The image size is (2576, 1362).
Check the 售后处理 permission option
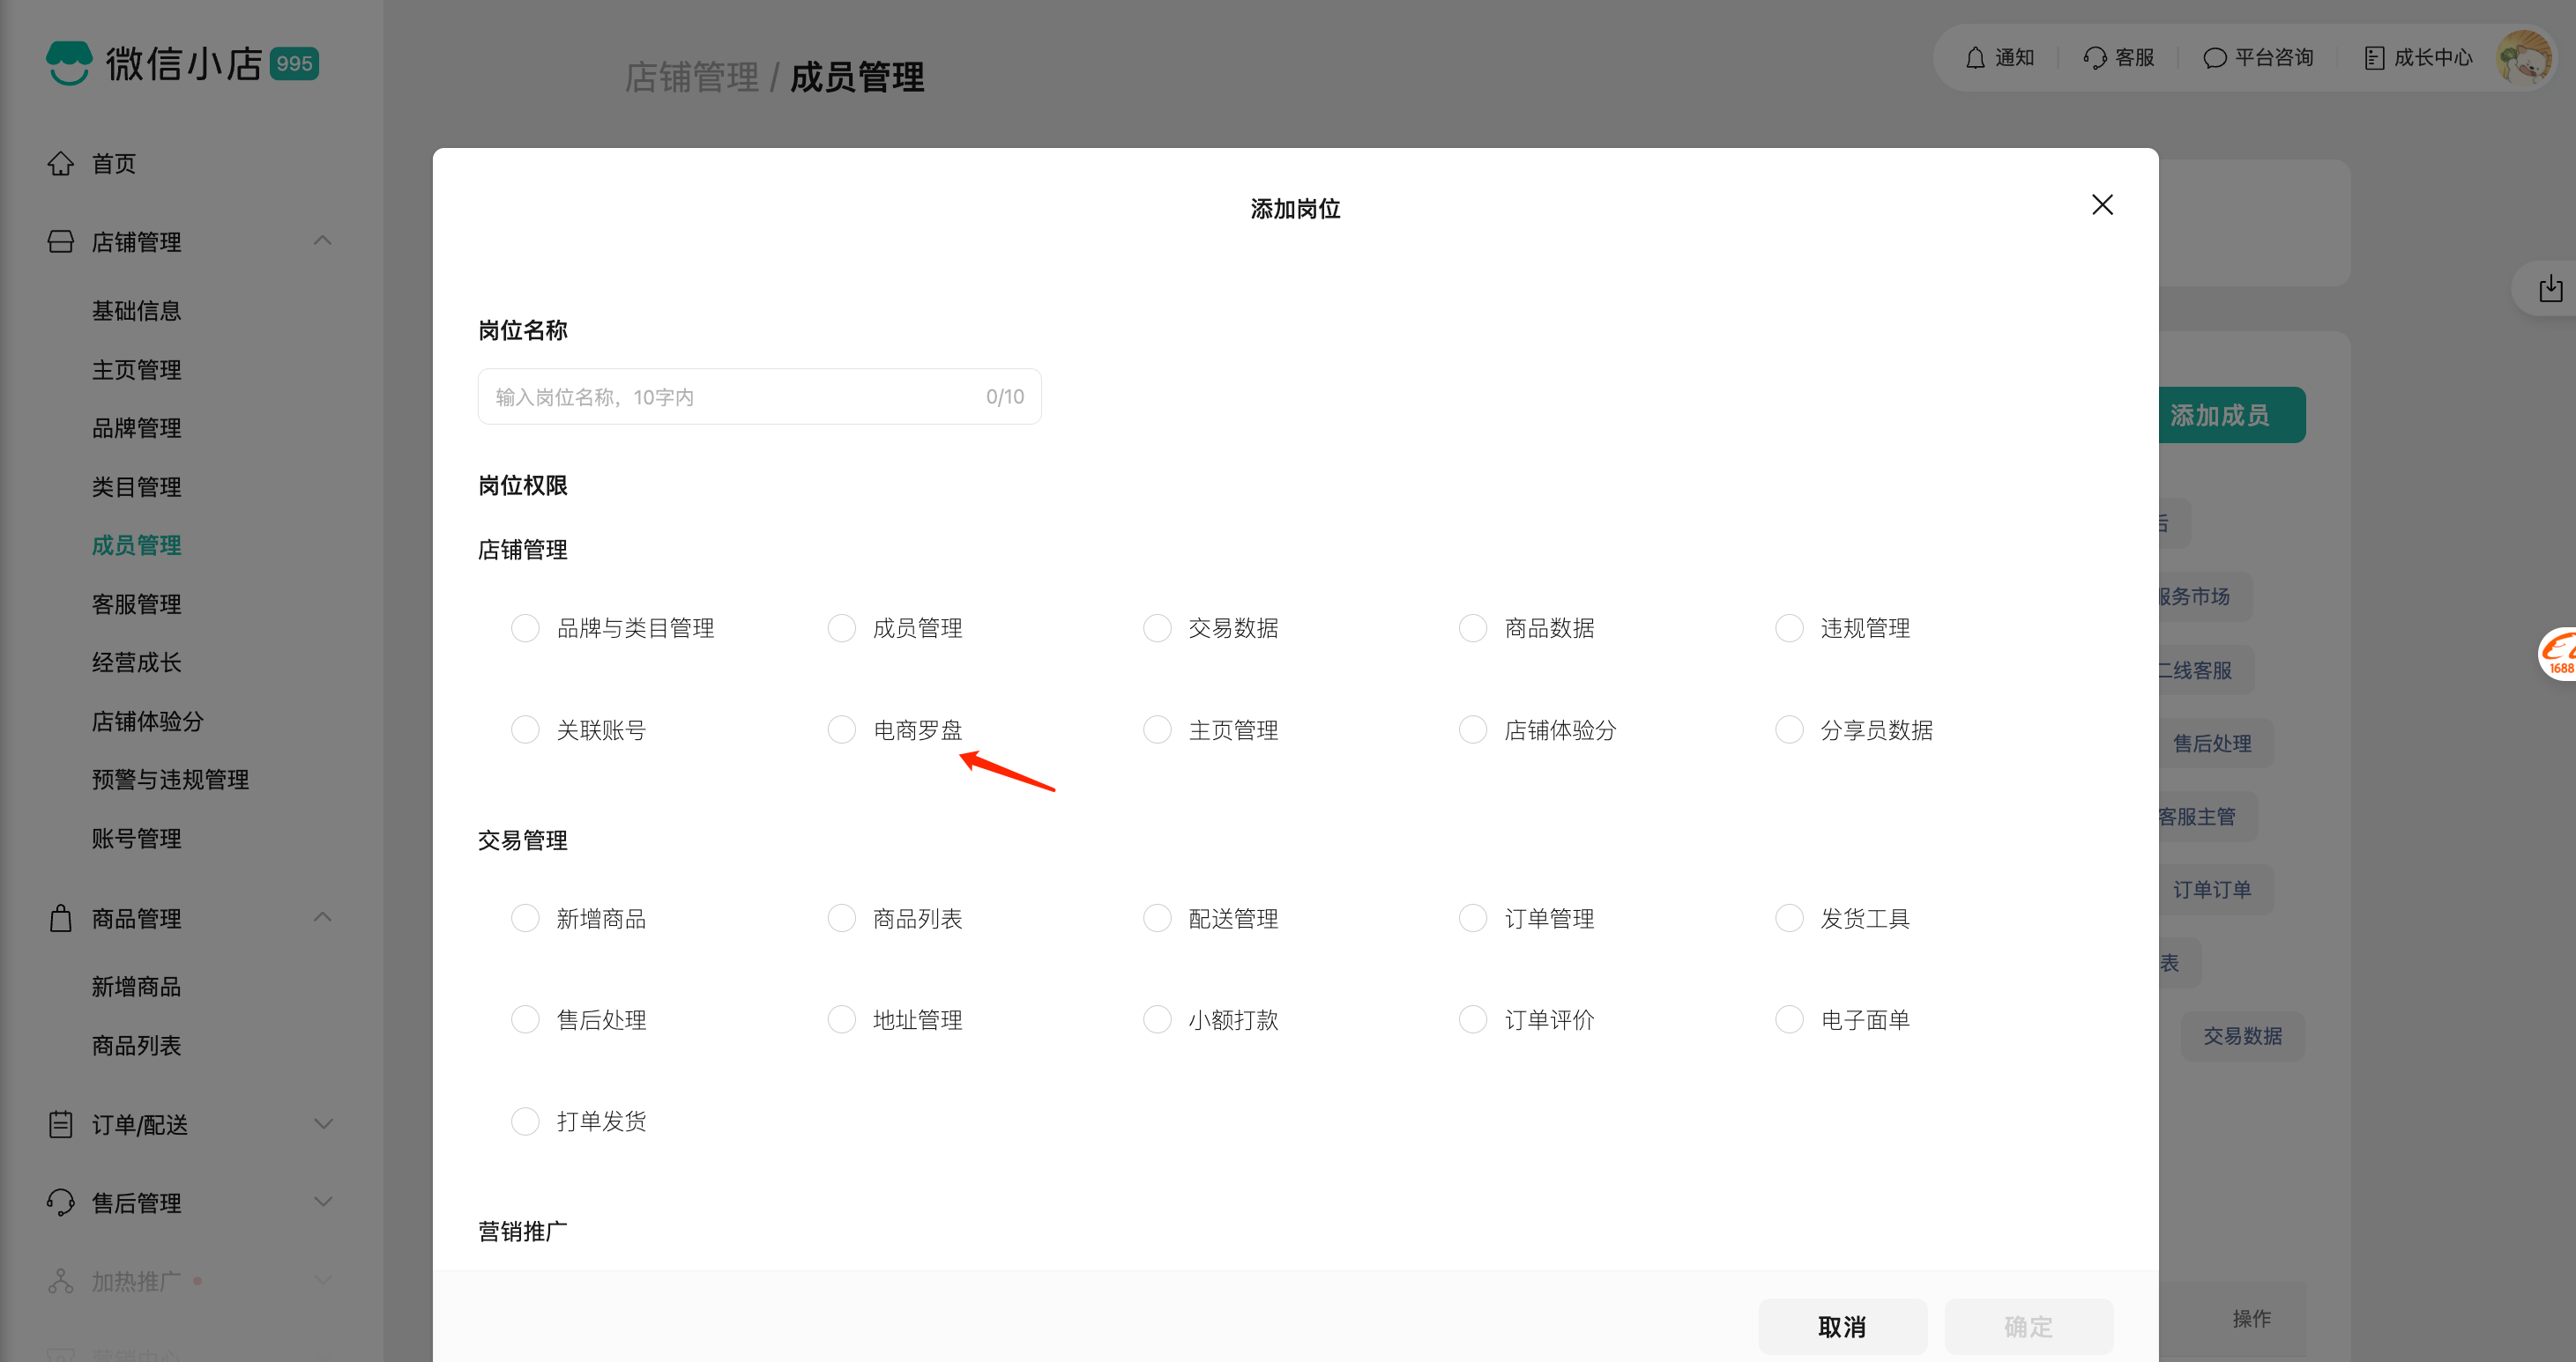[525, 1019]
